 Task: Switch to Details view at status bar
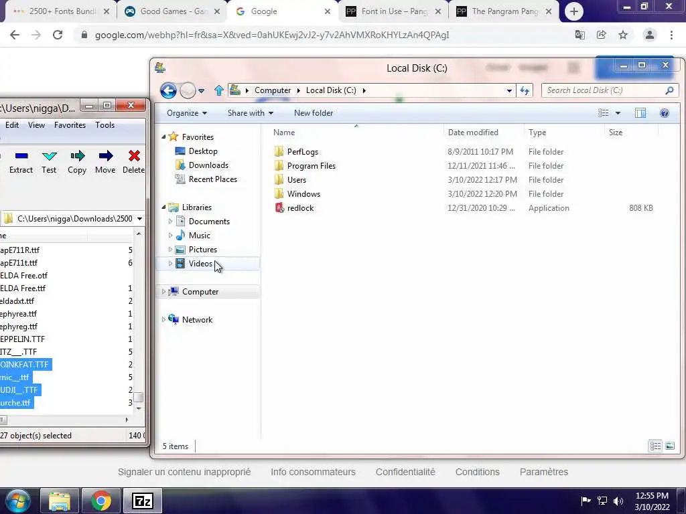coord(655,446)
